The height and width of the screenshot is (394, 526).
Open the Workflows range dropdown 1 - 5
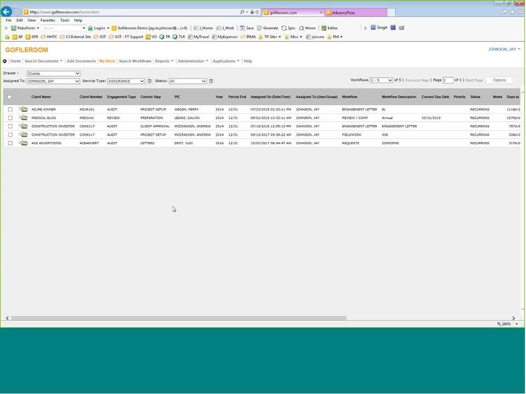[381, 80]
